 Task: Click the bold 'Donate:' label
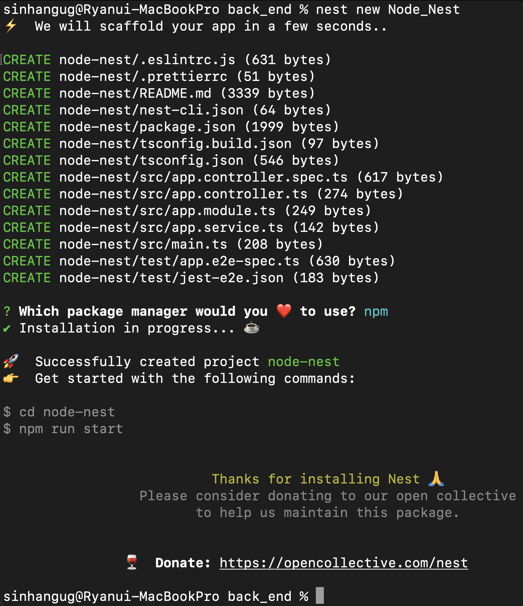[x=183, y=563]
